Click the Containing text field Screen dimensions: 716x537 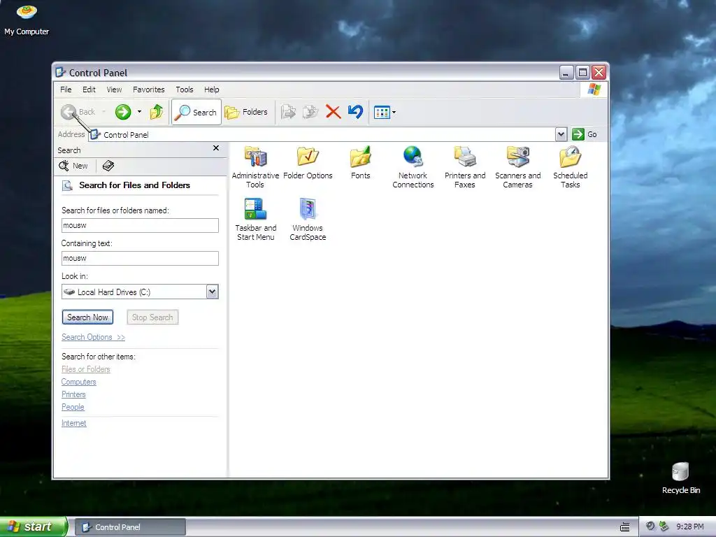(140, 258)
